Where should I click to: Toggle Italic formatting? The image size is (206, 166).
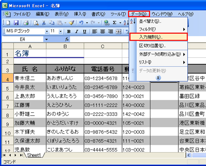(77, 31)
